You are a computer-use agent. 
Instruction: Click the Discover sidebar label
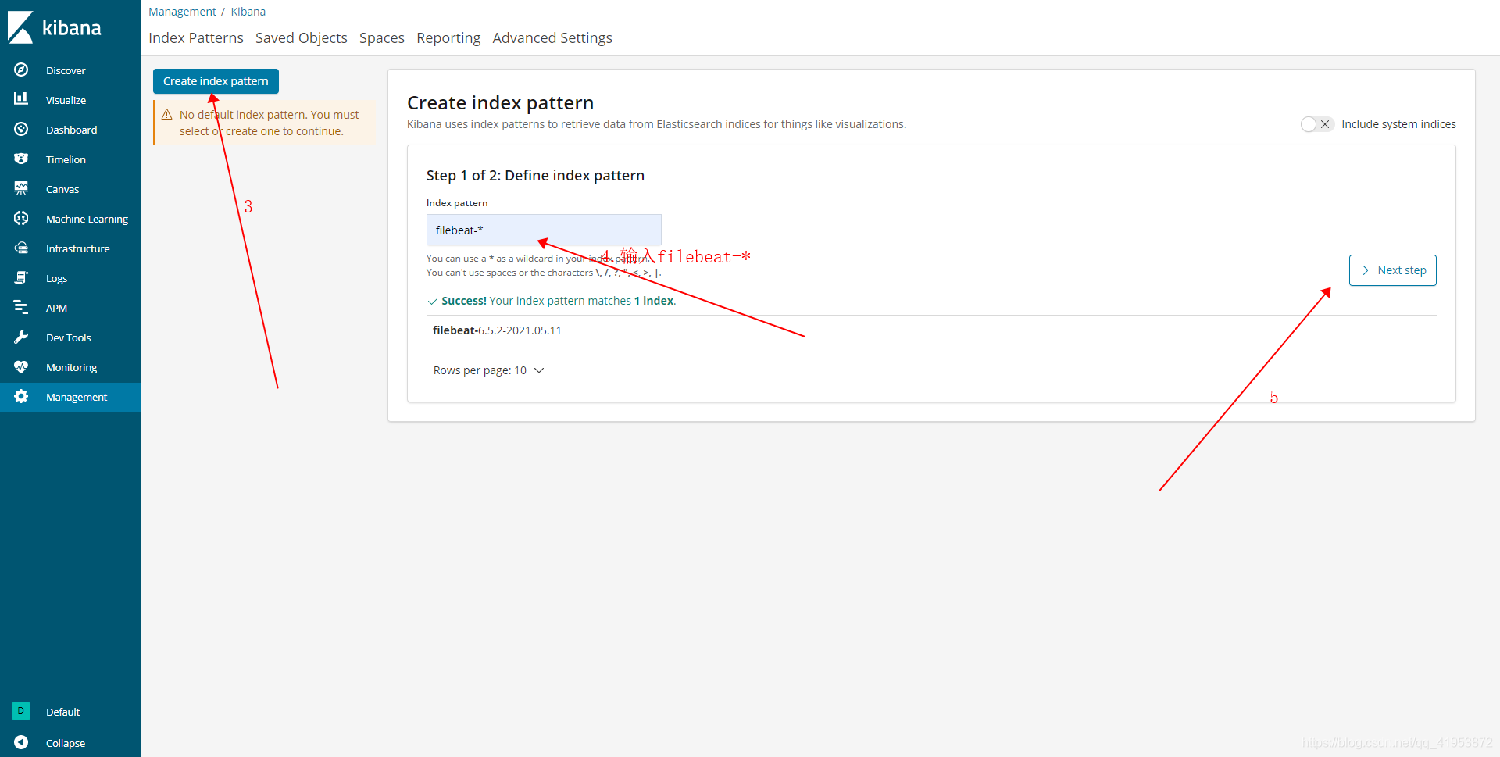point(66,70)
